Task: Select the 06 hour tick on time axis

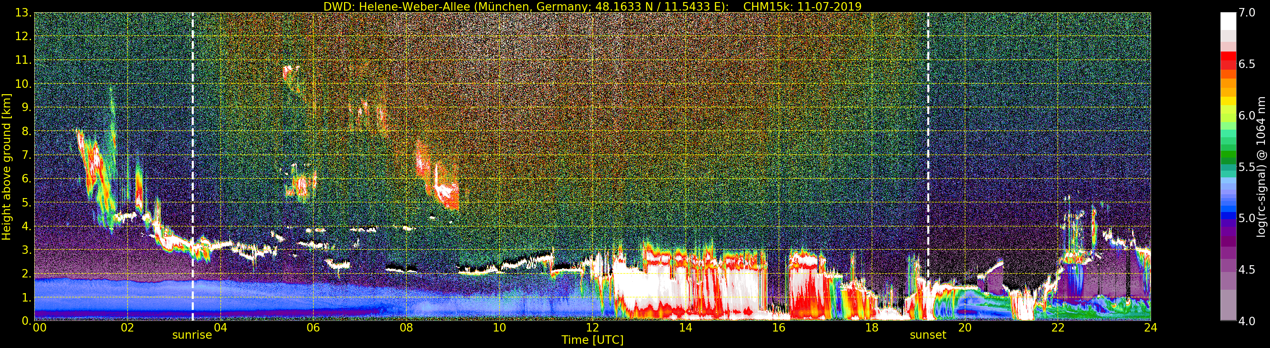Action: [313, 328]
